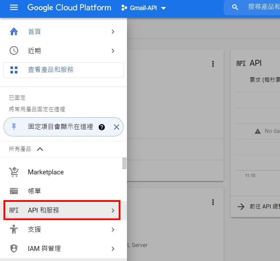Expand the 支援 submenu chevron
Viewport: 280px width, 261px height.
(113, 230)
